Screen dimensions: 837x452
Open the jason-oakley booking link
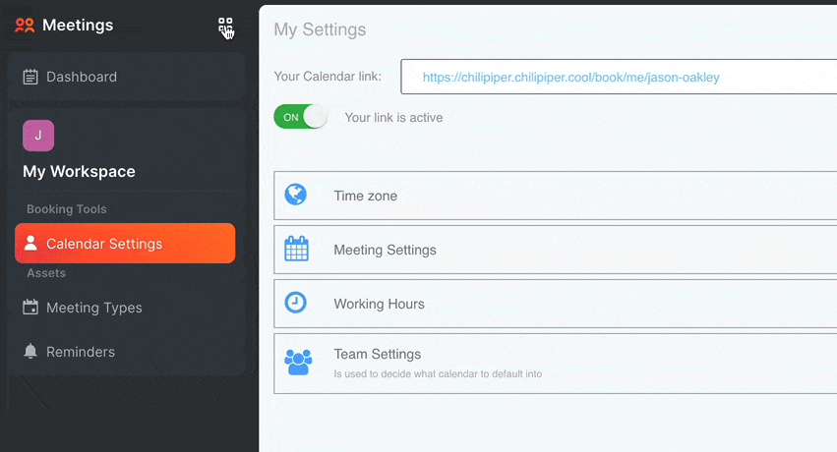coord(570,78)
